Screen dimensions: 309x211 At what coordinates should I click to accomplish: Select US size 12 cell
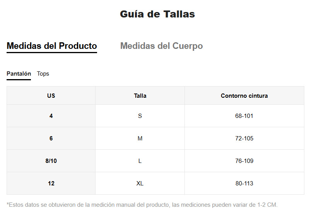pyautogui.click(x=51, y=183)
